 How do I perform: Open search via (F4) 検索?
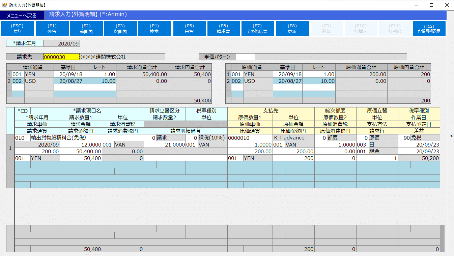tap(154, 29)
